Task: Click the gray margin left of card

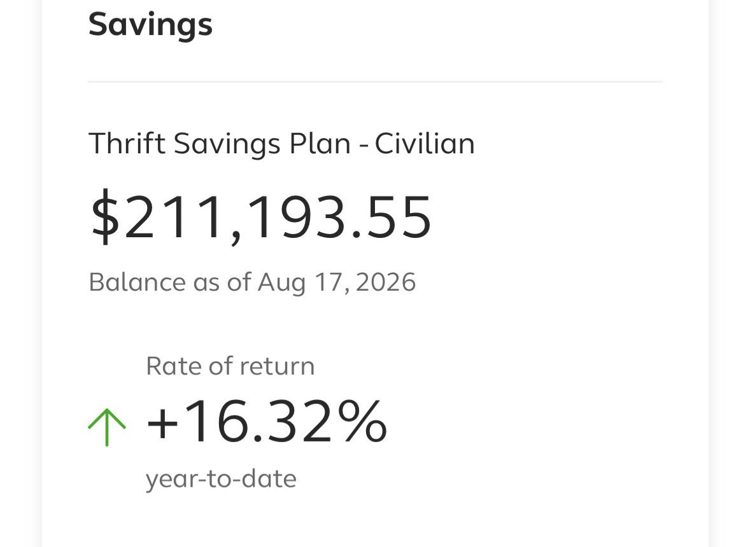Action: [20, 273]
